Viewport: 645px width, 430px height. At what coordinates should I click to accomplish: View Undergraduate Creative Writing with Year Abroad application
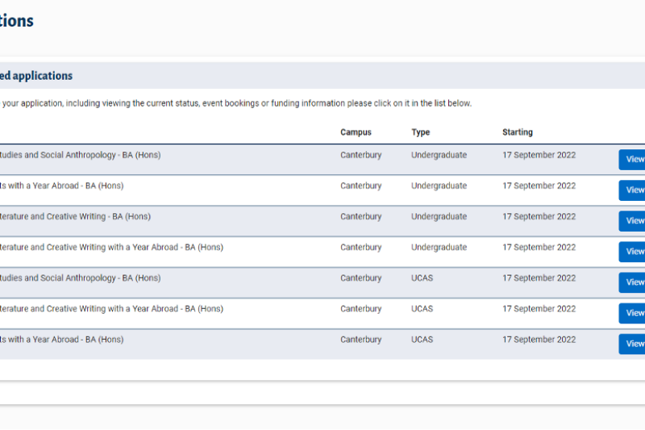632,252
